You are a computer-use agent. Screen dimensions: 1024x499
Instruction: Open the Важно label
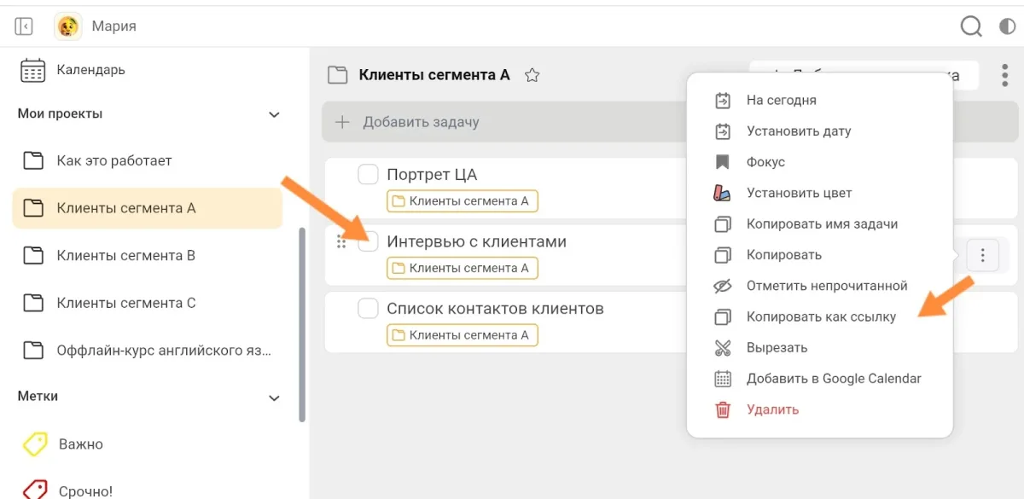point(80,444)
